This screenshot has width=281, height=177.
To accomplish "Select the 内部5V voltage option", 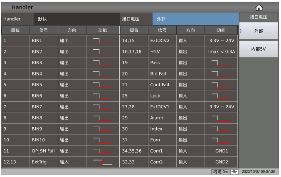I will (259, 49).
